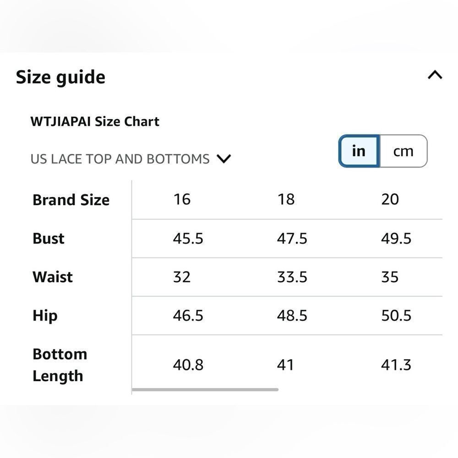Click waist value 33.5 for size 18

292,277
